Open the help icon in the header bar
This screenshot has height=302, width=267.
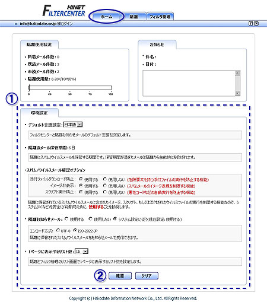tap(250, 24)
